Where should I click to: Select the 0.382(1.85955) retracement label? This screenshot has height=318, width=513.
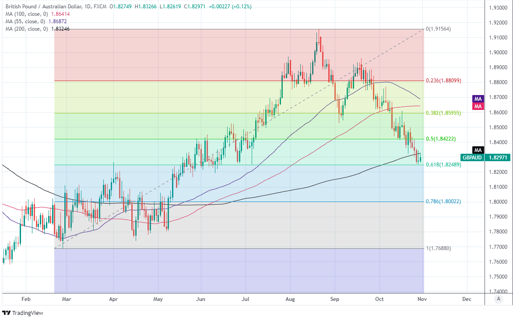443,113
